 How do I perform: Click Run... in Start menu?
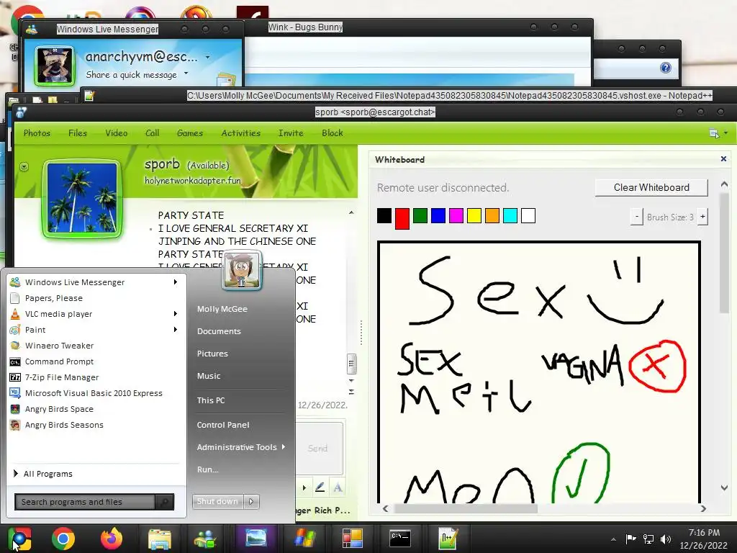208,469
